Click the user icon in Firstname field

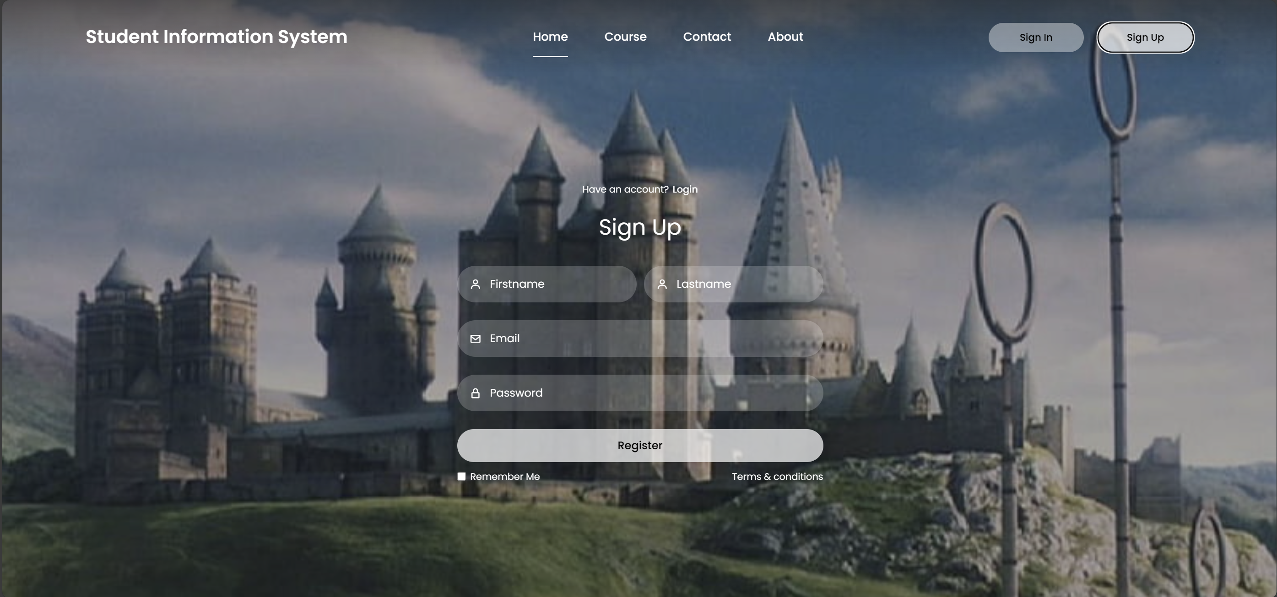pyautogui.click(x=476, y=284)
